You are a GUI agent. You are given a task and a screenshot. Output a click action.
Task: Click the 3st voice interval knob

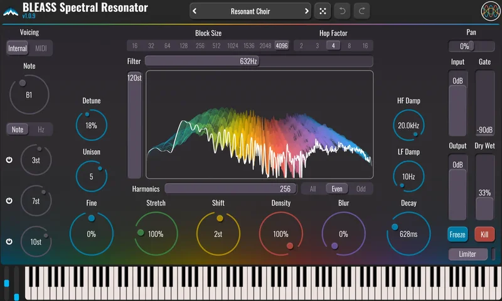36,160
